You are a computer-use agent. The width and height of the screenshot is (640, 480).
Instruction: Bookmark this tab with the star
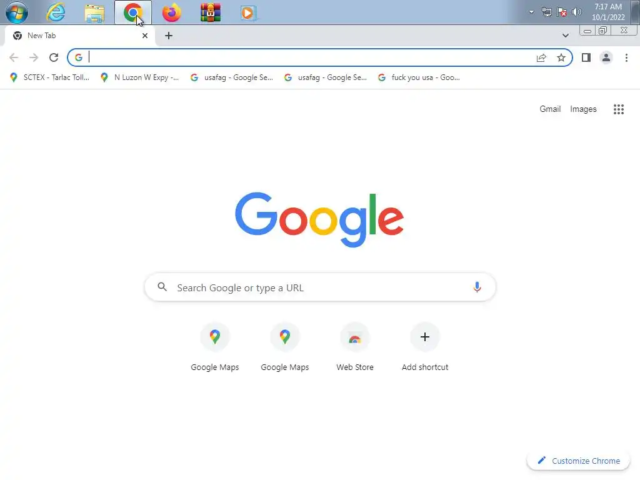[x=561, y=57]
